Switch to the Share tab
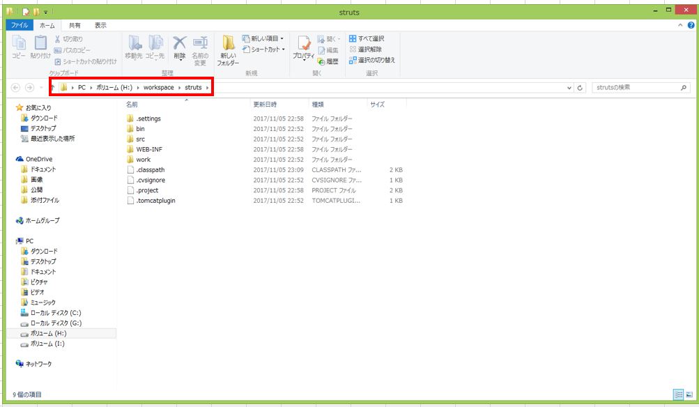 75,25
